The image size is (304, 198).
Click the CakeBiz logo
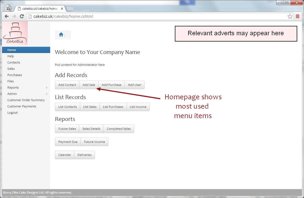(15, 33)
